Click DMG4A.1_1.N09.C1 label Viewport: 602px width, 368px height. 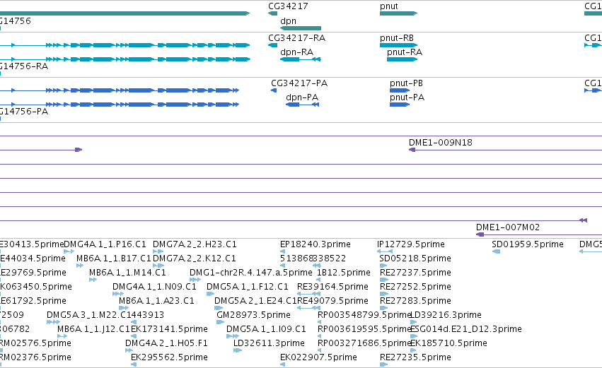pyautogui.click(x=154, y=287)
